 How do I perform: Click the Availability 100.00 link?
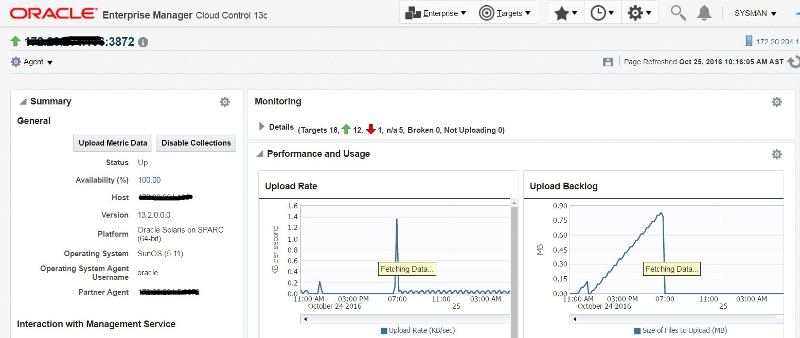point(149,180)
